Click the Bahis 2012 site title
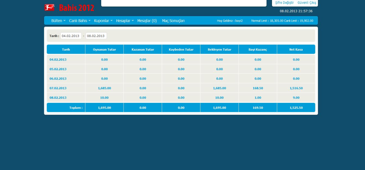 pos(77,8)
